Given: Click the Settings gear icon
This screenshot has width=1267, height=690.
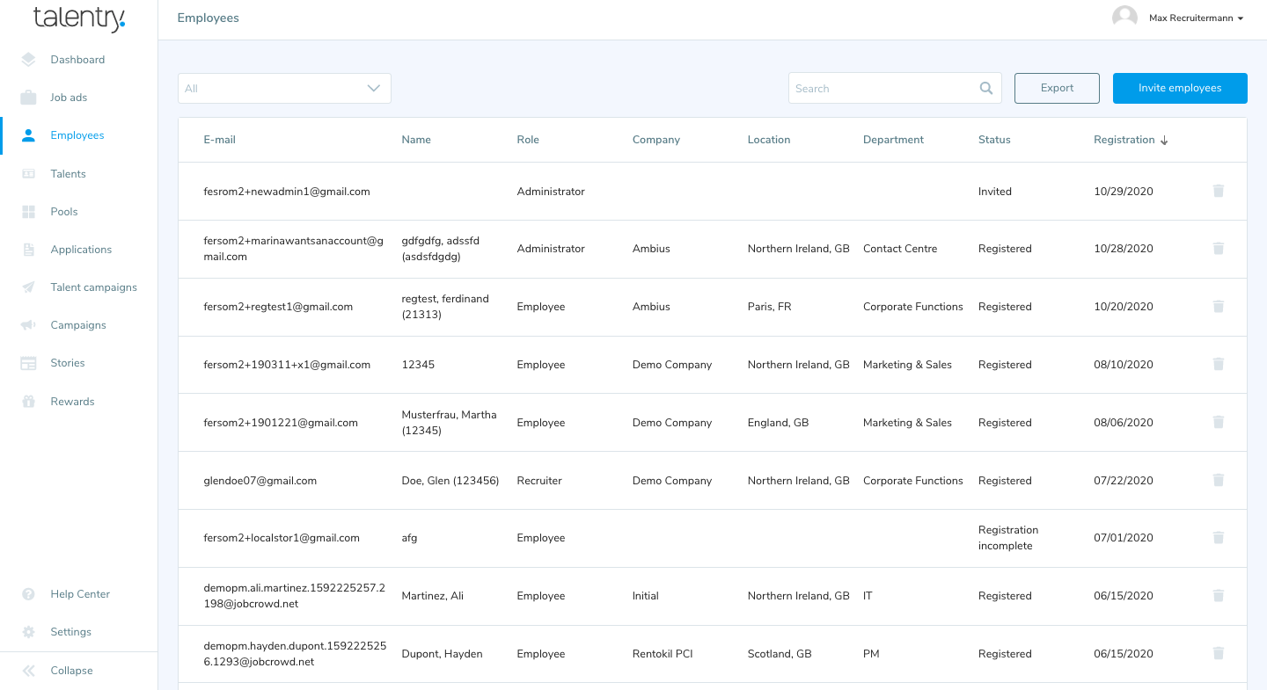Looking at the screenshot, I should coord(28,632).
